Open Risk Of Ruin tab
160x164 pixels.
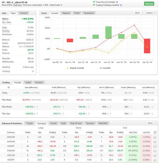[76, 124]
